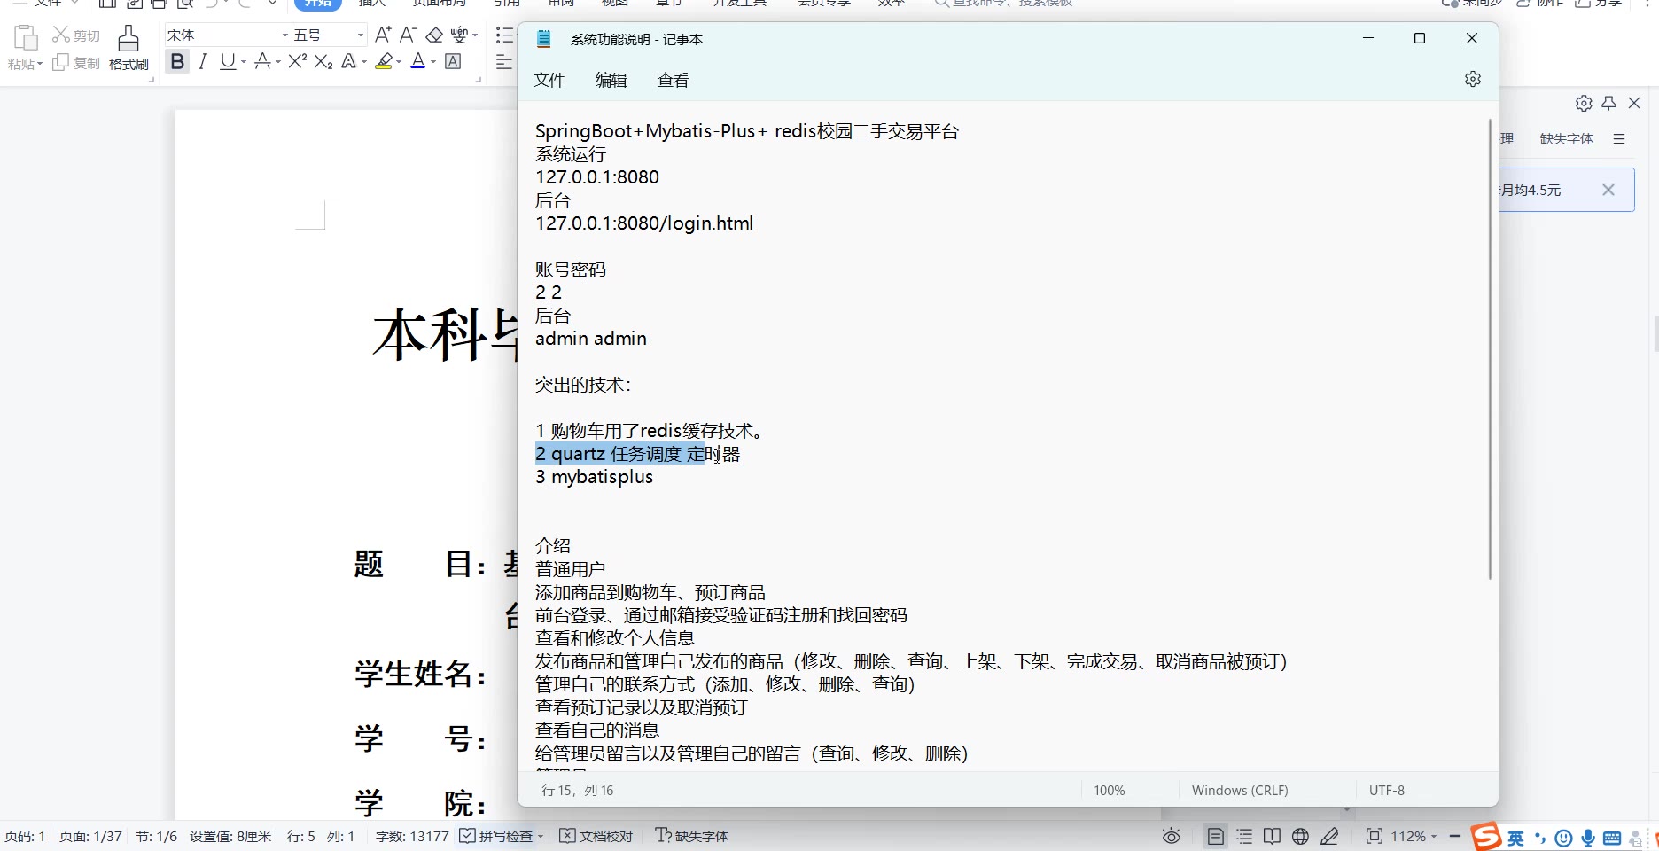
Task: Click the phonetic guide (wén) icon
Action: tap(459, 35)
